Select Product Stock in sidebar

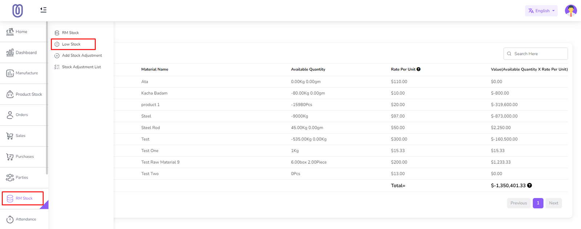29,94
